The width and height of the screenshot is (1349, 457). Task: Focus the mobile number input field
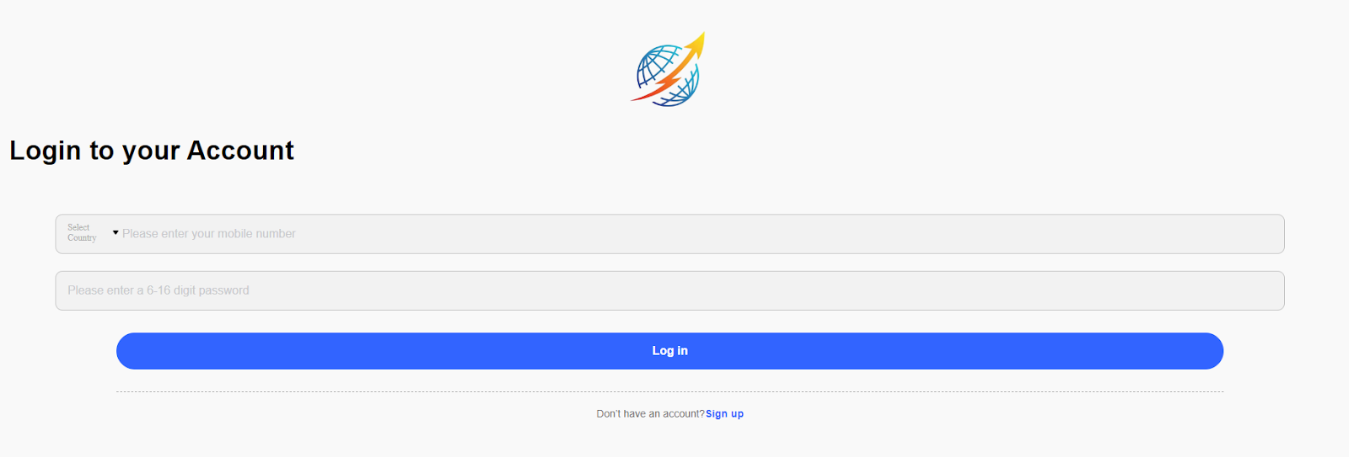pyautogui.click(x=669, y=234)
